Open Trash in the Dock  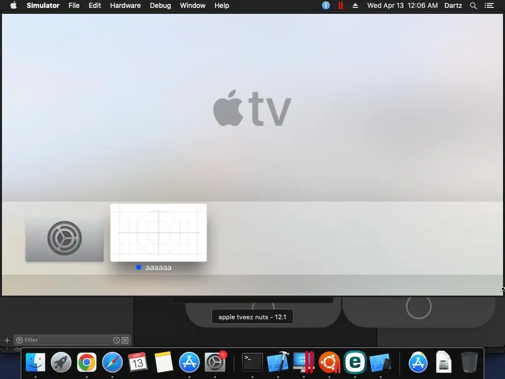coord(469,362)
